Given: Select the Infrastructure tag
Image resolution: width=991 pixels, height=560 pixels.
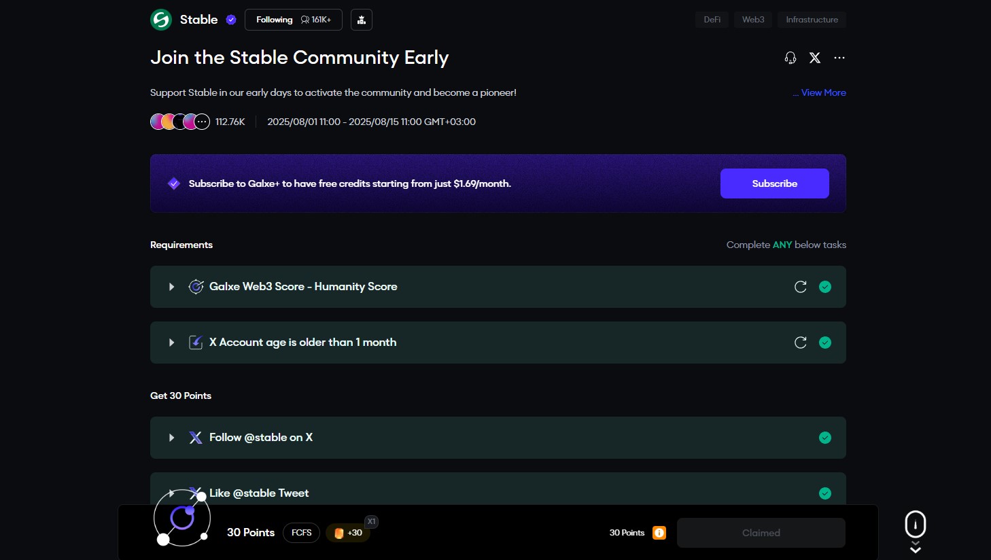Looking at the screenshot, I should 812,20.
